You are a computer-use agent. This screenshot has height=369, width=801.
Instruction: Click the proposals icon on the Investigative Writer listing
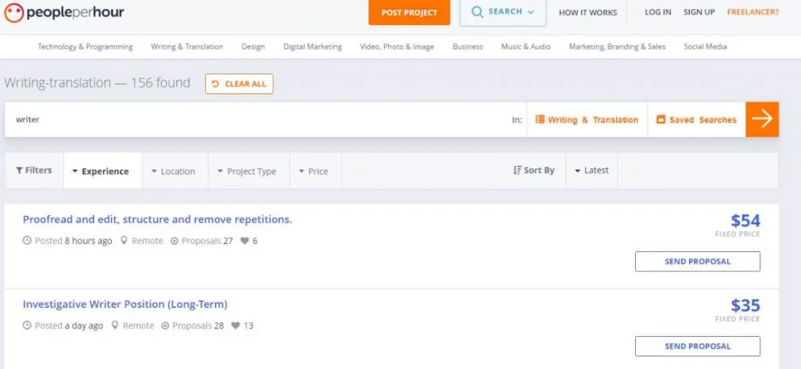[x=165, y=326]
